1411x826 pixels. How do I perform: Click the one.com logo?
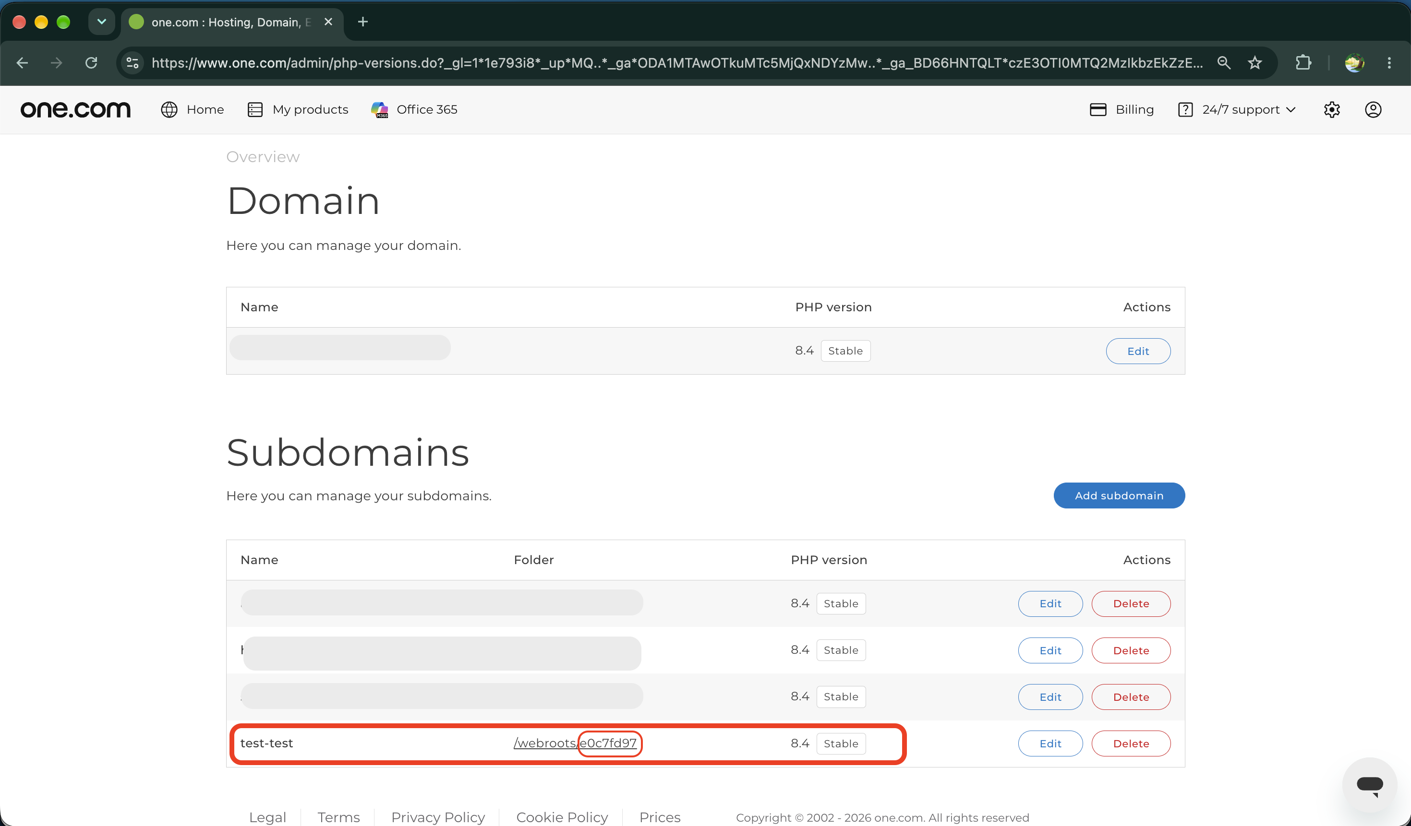tap(75, 110)
